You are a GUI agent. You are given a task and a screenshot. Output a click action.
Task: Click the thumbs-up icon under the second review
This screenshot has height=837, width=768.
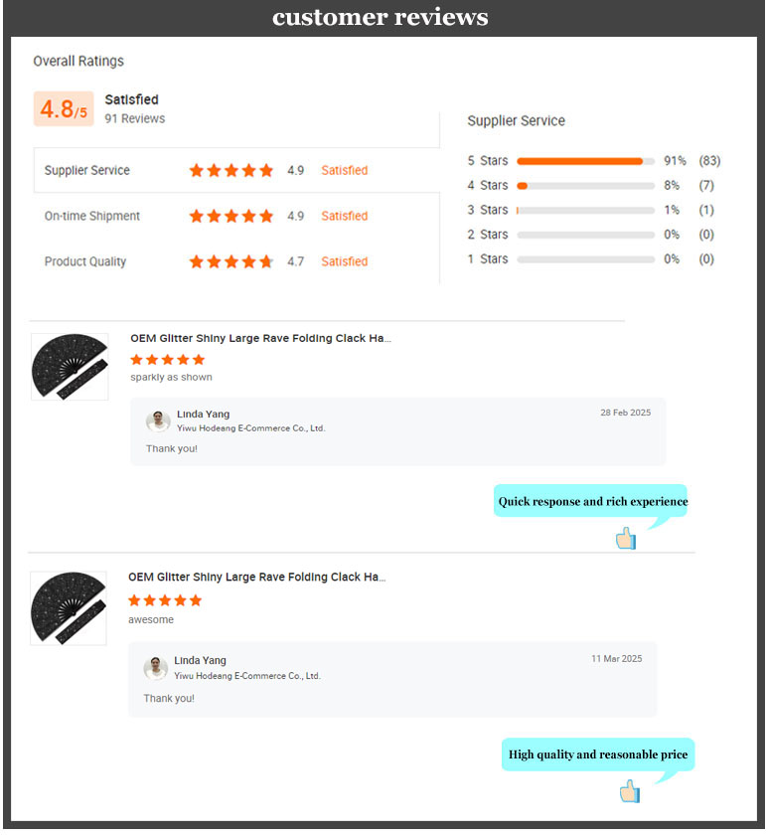pos(630,790)
